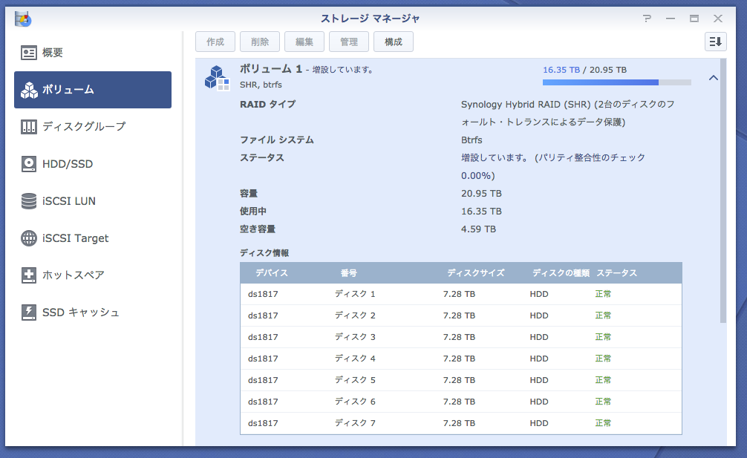Click the ボリューム cubes icon in sidebar
The image size is (747, 458).
coord(29,90)
